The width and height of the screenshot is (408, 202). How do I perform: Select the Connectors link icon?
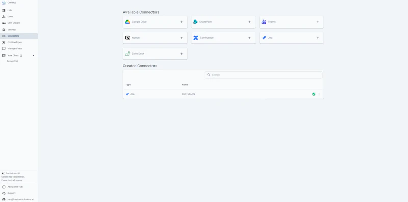(4, 36)
